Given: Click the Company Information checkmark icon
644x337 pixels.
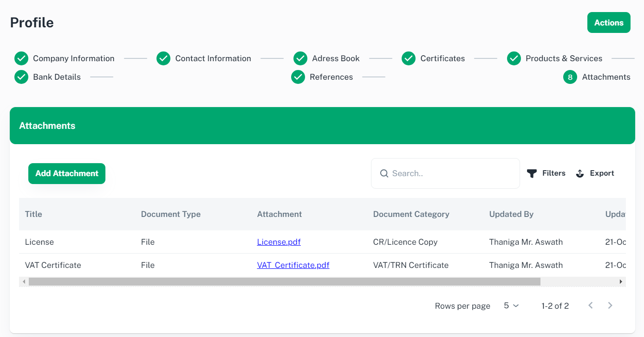Looking at the screenshot, I should click(x=21, y=58).
